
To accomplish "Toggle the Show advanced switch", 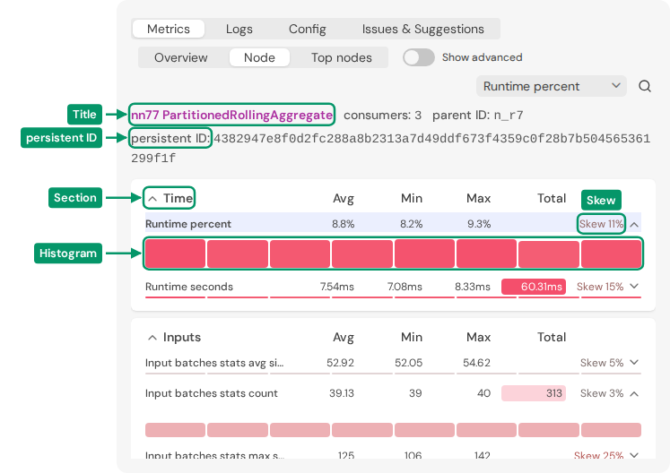I will pos(419,57).
